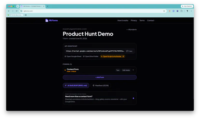
Task: Click the blue diamond extension icon
Action: [177, 11]
